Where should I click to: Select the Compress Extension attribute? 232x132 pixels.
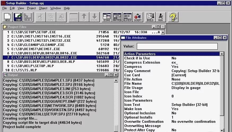point(172,63)
